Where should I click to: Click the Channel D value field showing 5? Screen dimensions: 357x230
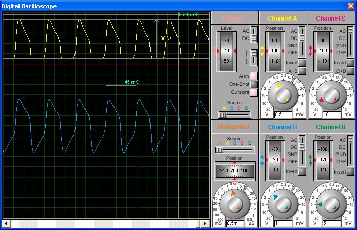point(331,223)
